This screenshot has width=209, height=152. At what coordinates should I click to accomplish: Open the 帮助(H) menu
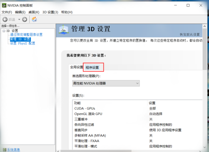(x=67, y=12)
